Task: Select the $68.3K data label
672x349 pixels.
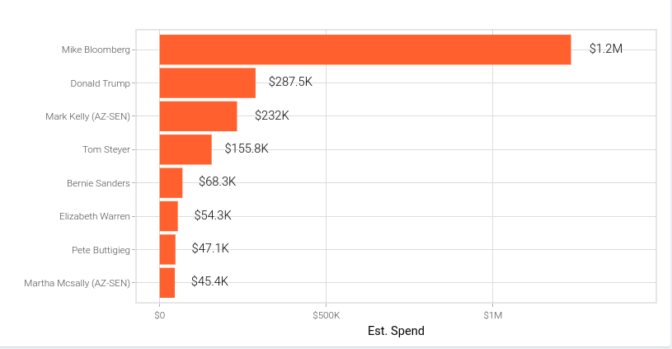Action: pyautogui.click(x=217, y=182)
